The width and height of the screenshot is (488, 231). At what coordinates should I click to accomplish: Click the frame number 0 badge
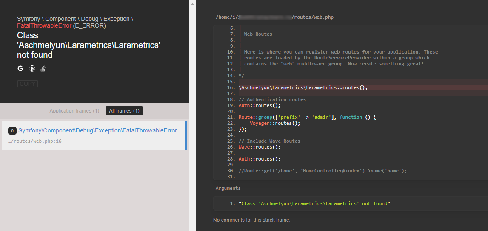[x=12, y=131]
